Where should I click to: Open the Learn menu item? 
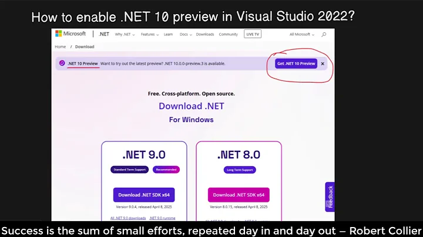tap(169, 35)
